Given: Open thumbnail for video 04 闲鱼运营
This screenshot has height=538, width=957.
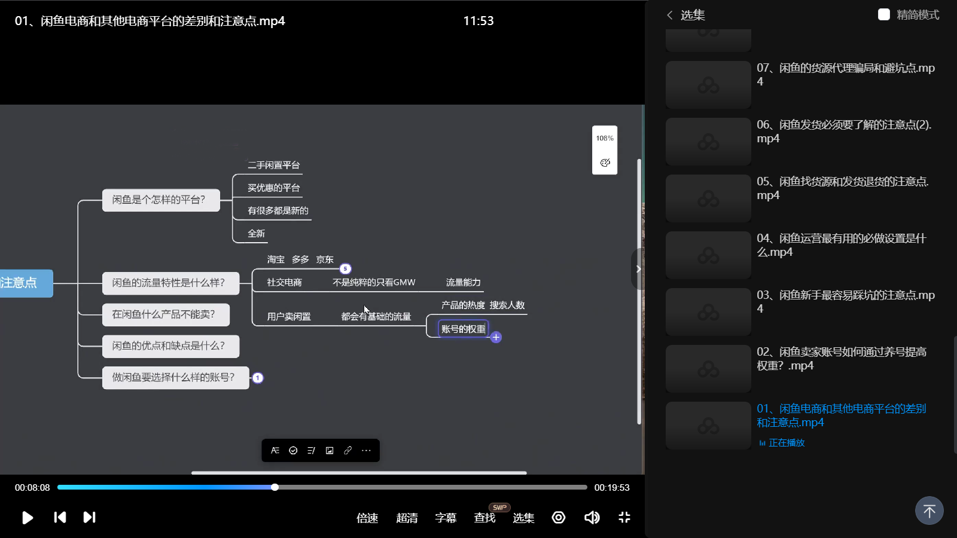Looking at the screenshot, I should pyautogui.click(x=708, y=255).
